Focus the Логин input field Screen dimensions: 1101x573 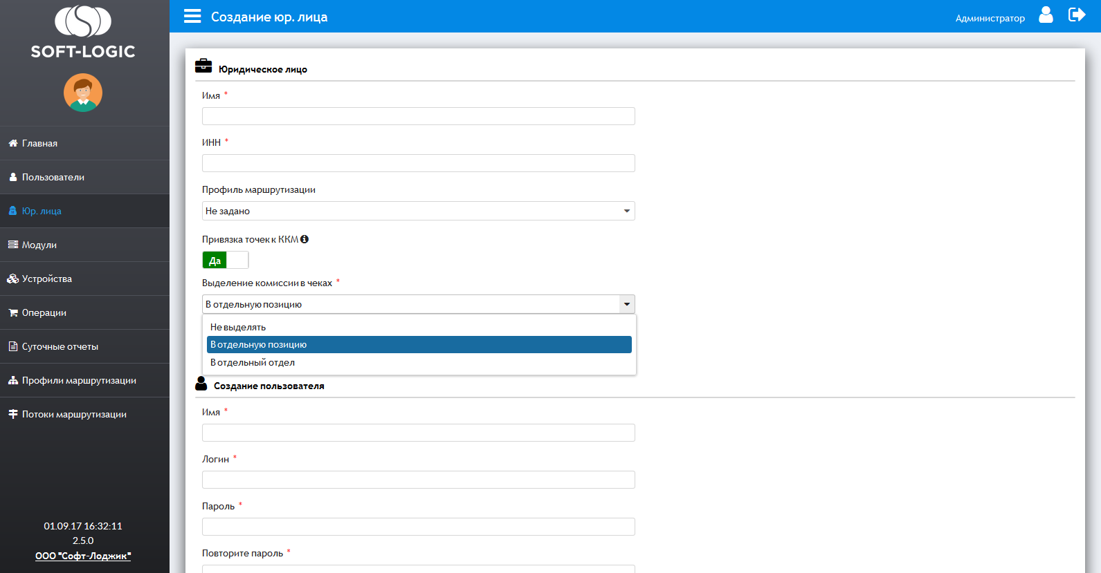418,480
